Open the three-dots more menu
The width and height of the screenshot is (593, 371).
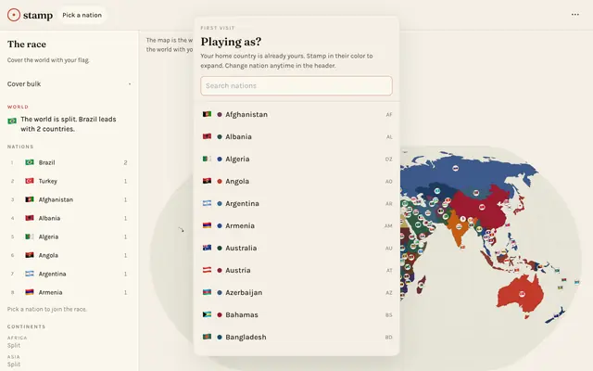[574, 15]
